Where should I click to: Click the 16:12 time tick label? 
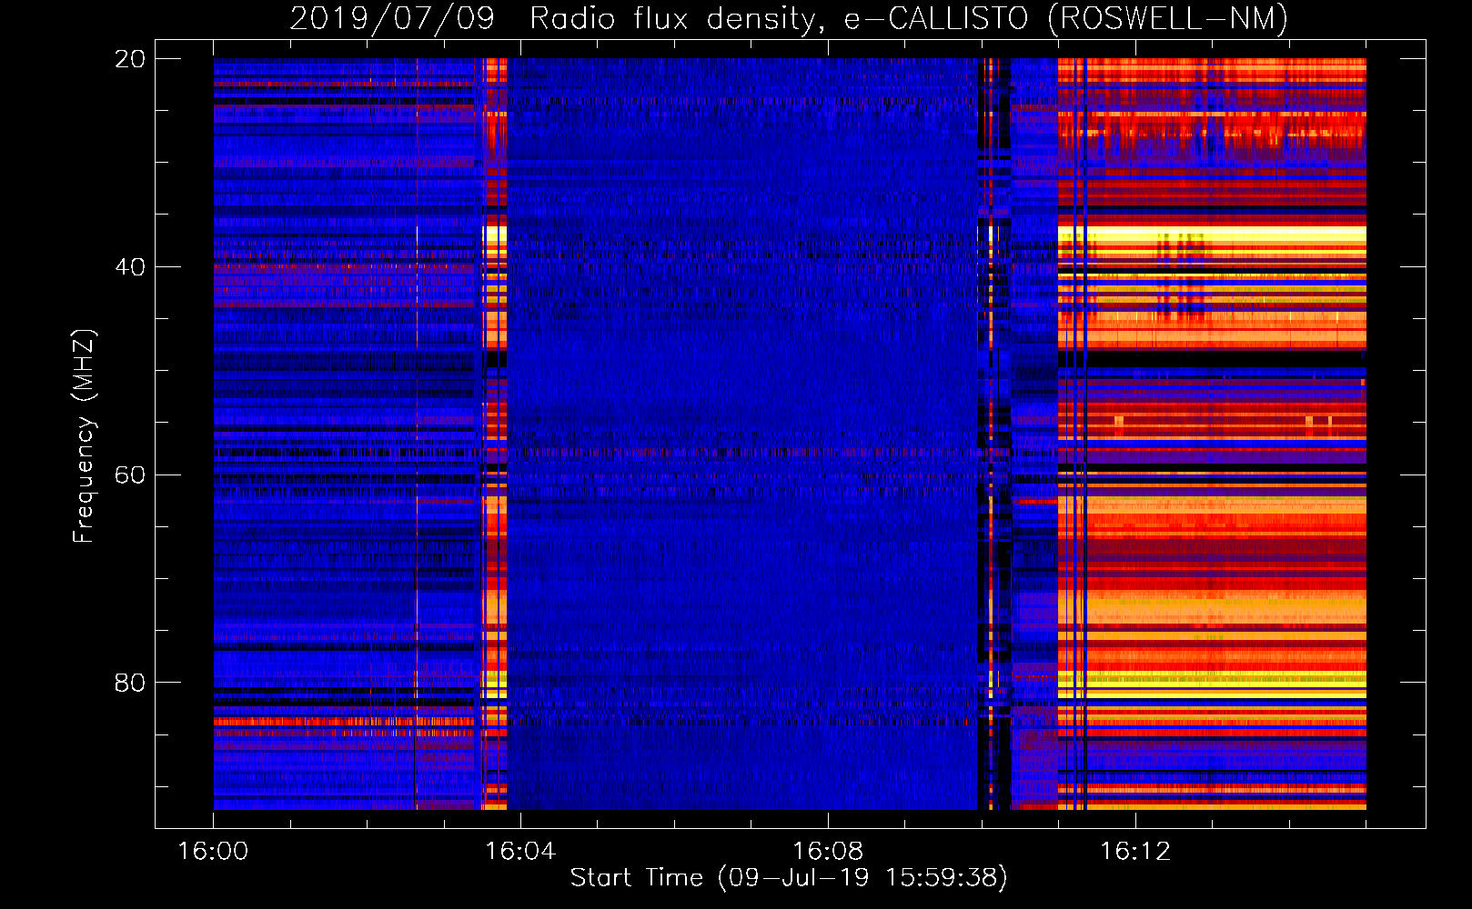[x=1135, y=852]
